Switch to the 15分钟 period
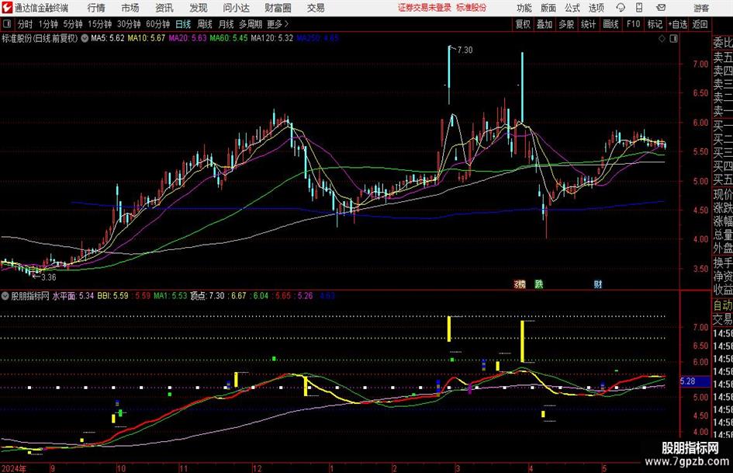 coord(100,24)
